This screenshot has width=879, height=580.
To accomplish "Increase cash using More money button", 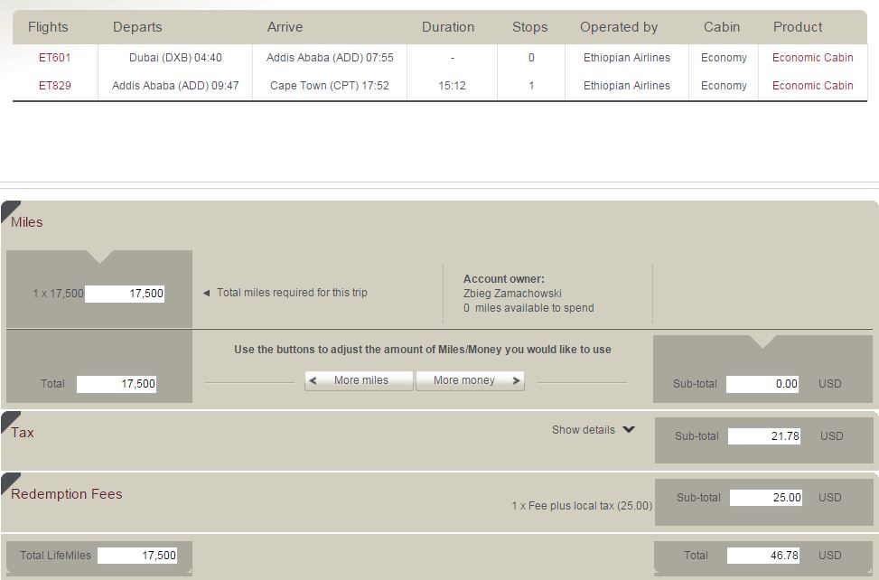I will (470, 380).
